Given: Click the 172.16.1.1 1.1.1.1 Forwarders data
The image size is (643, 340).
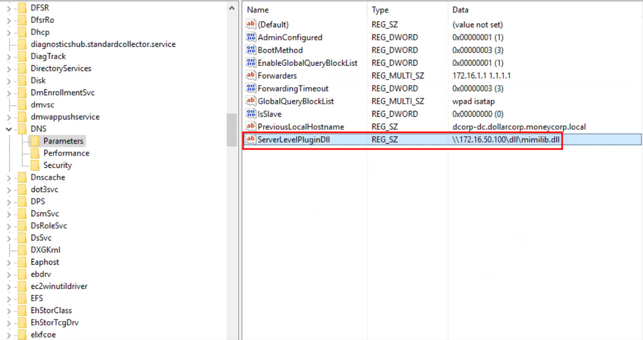Looking at the screenshot, I should pyautogui.click(x=481, y=76).
